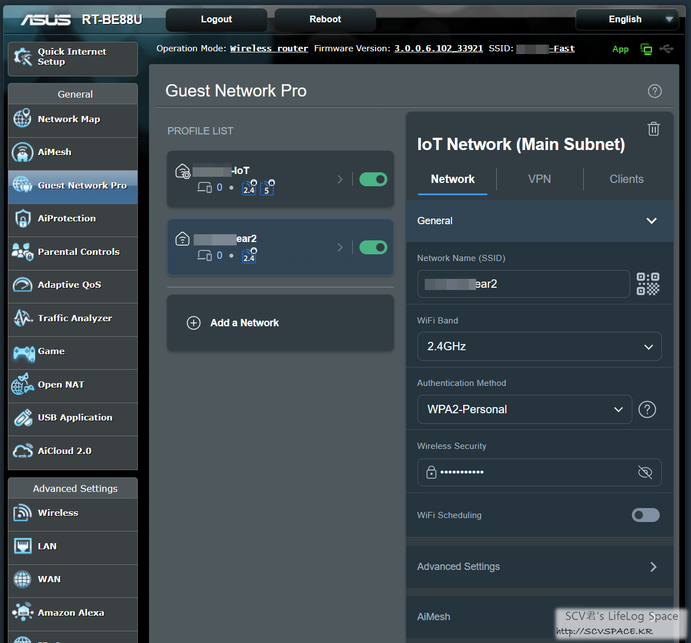This screenshot has width=691, height=643.
Task: Click the -IoT profile home icon
Action: (183, 171)
